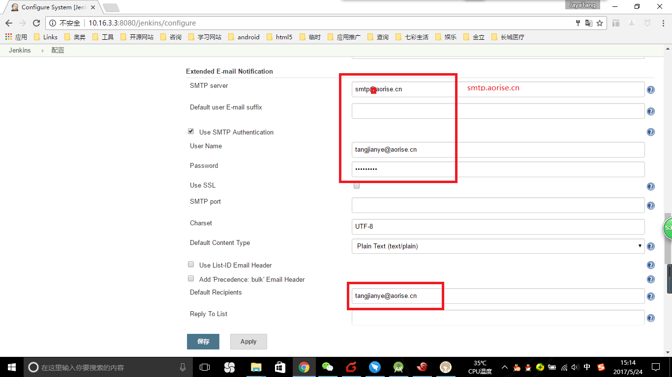Open Default Content Type dropdown
672x377 pixels.
coord(498,246)
